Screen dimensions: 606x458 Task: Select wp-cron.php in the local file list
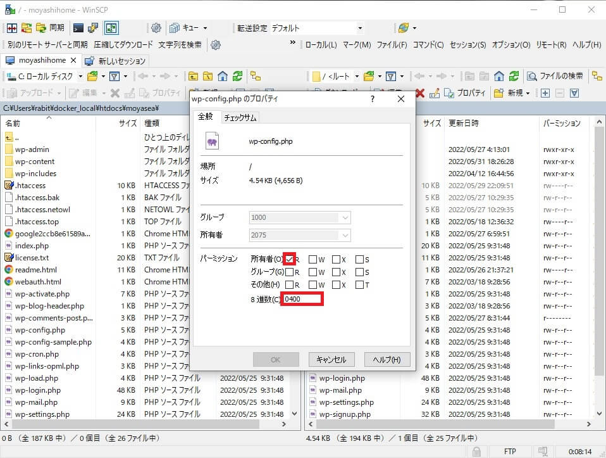37,354
